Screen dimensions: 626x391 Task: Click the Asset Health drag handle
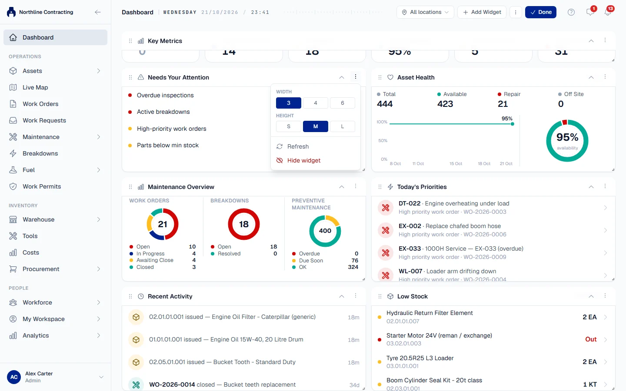[x=380, y=77]
